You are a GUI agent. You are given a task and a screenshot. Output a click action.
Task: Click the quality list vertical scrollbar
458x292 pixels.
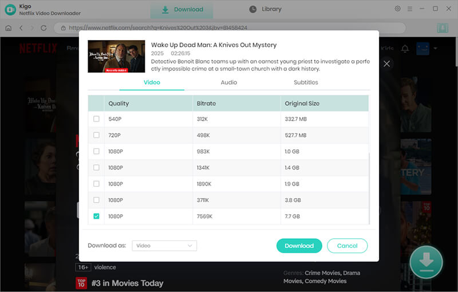[369, 188]
